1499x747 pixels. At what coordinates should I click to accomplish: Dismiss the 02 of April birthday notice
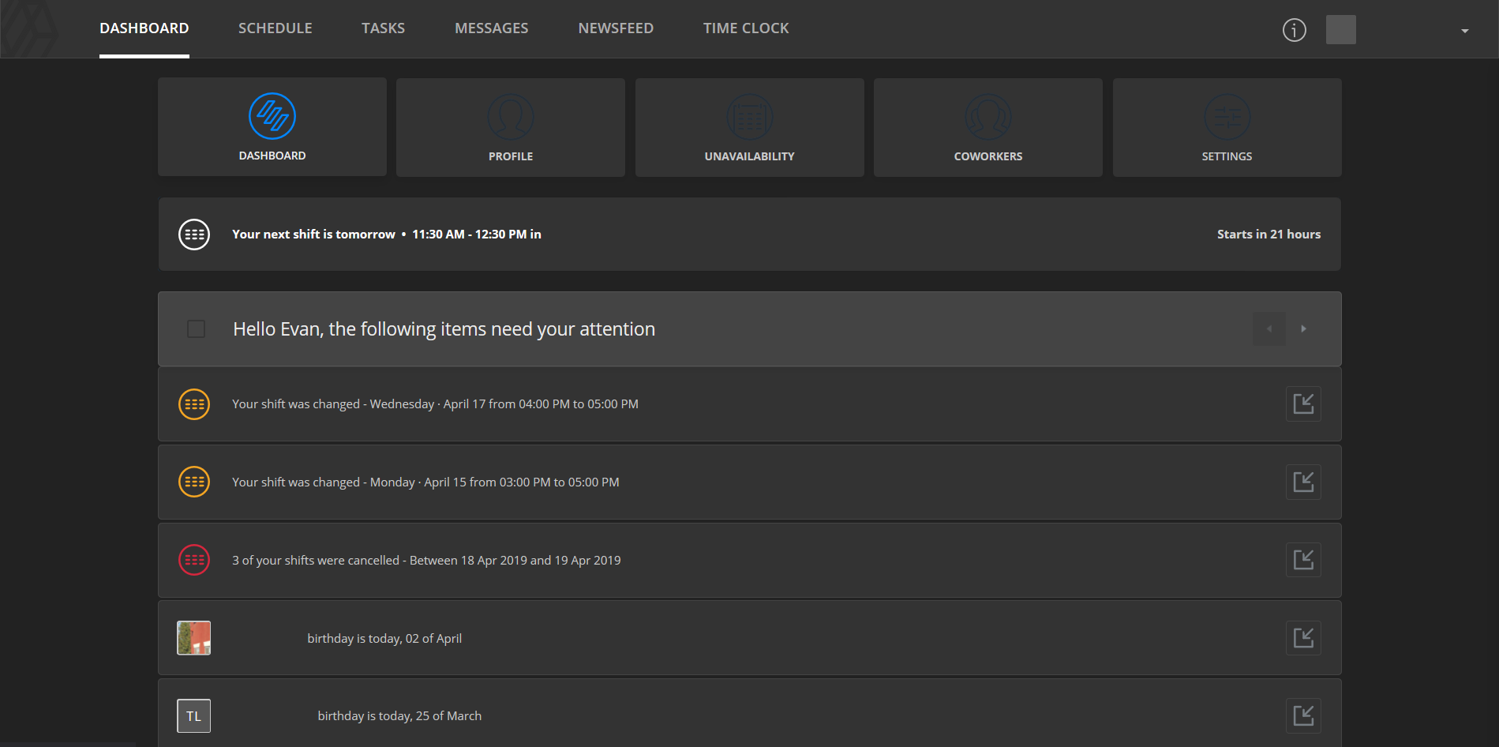pyautogui.click(x=1303, y=638)
